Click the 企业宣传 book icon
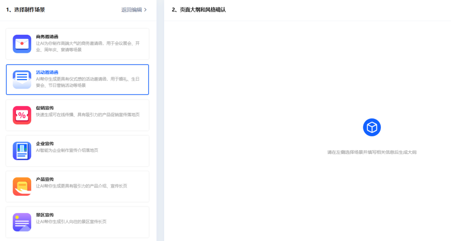 click(x=22, y=150)
